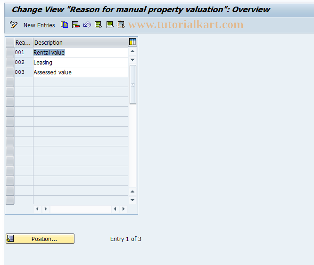Edit the Leasing description field
314x265 pixels.
(x=81, y=62)
